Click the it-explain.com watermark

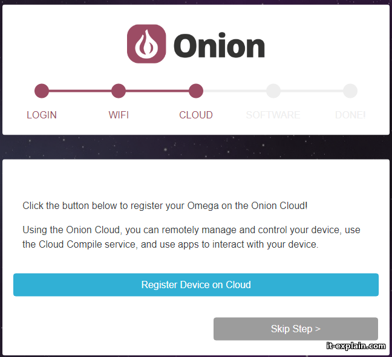tap(355, 346)
